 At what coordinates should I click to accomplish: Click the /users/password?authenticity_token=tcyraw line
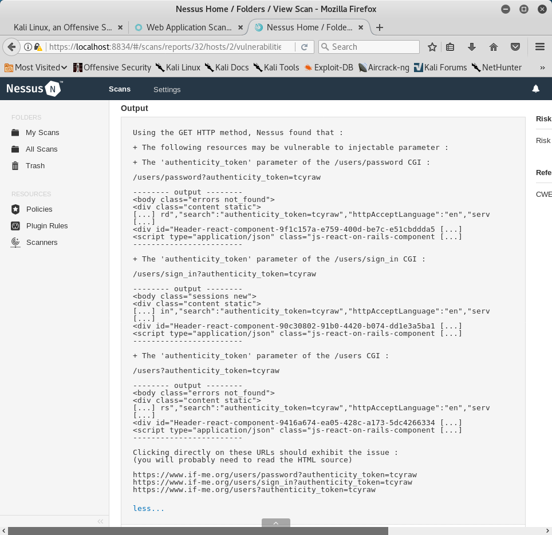pyautogui.click(x=227, y=177)
